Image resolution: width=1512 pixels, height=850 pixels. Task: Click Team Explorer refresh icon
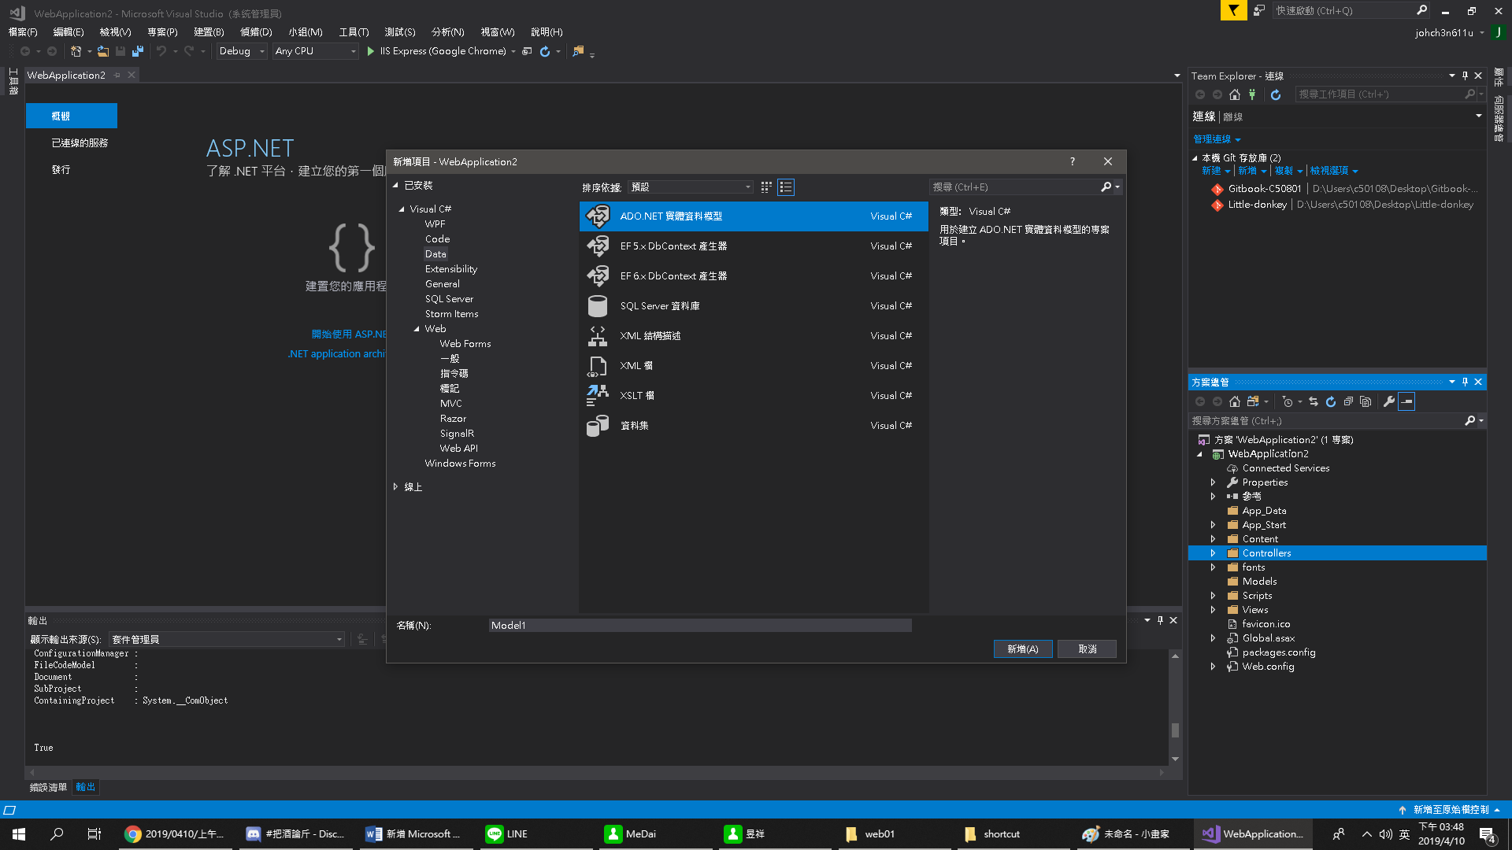click(1276, 94)
